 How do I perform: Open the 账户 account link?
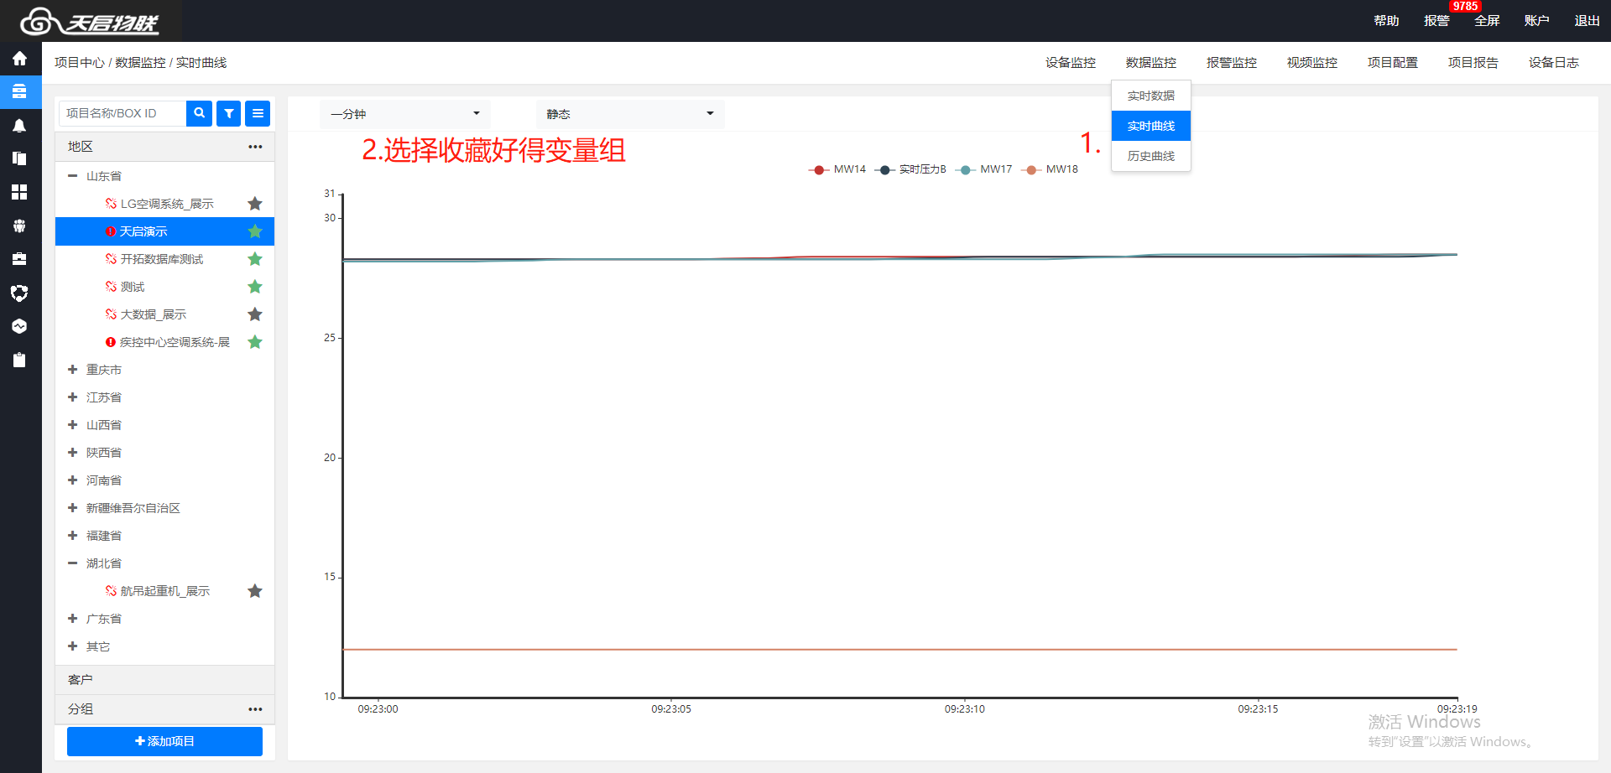click(x=1537, y=21)
